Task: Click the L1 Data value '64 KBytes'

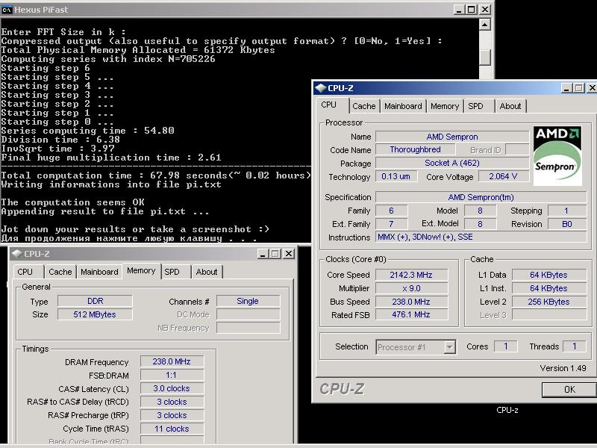Action: point(548,275)
